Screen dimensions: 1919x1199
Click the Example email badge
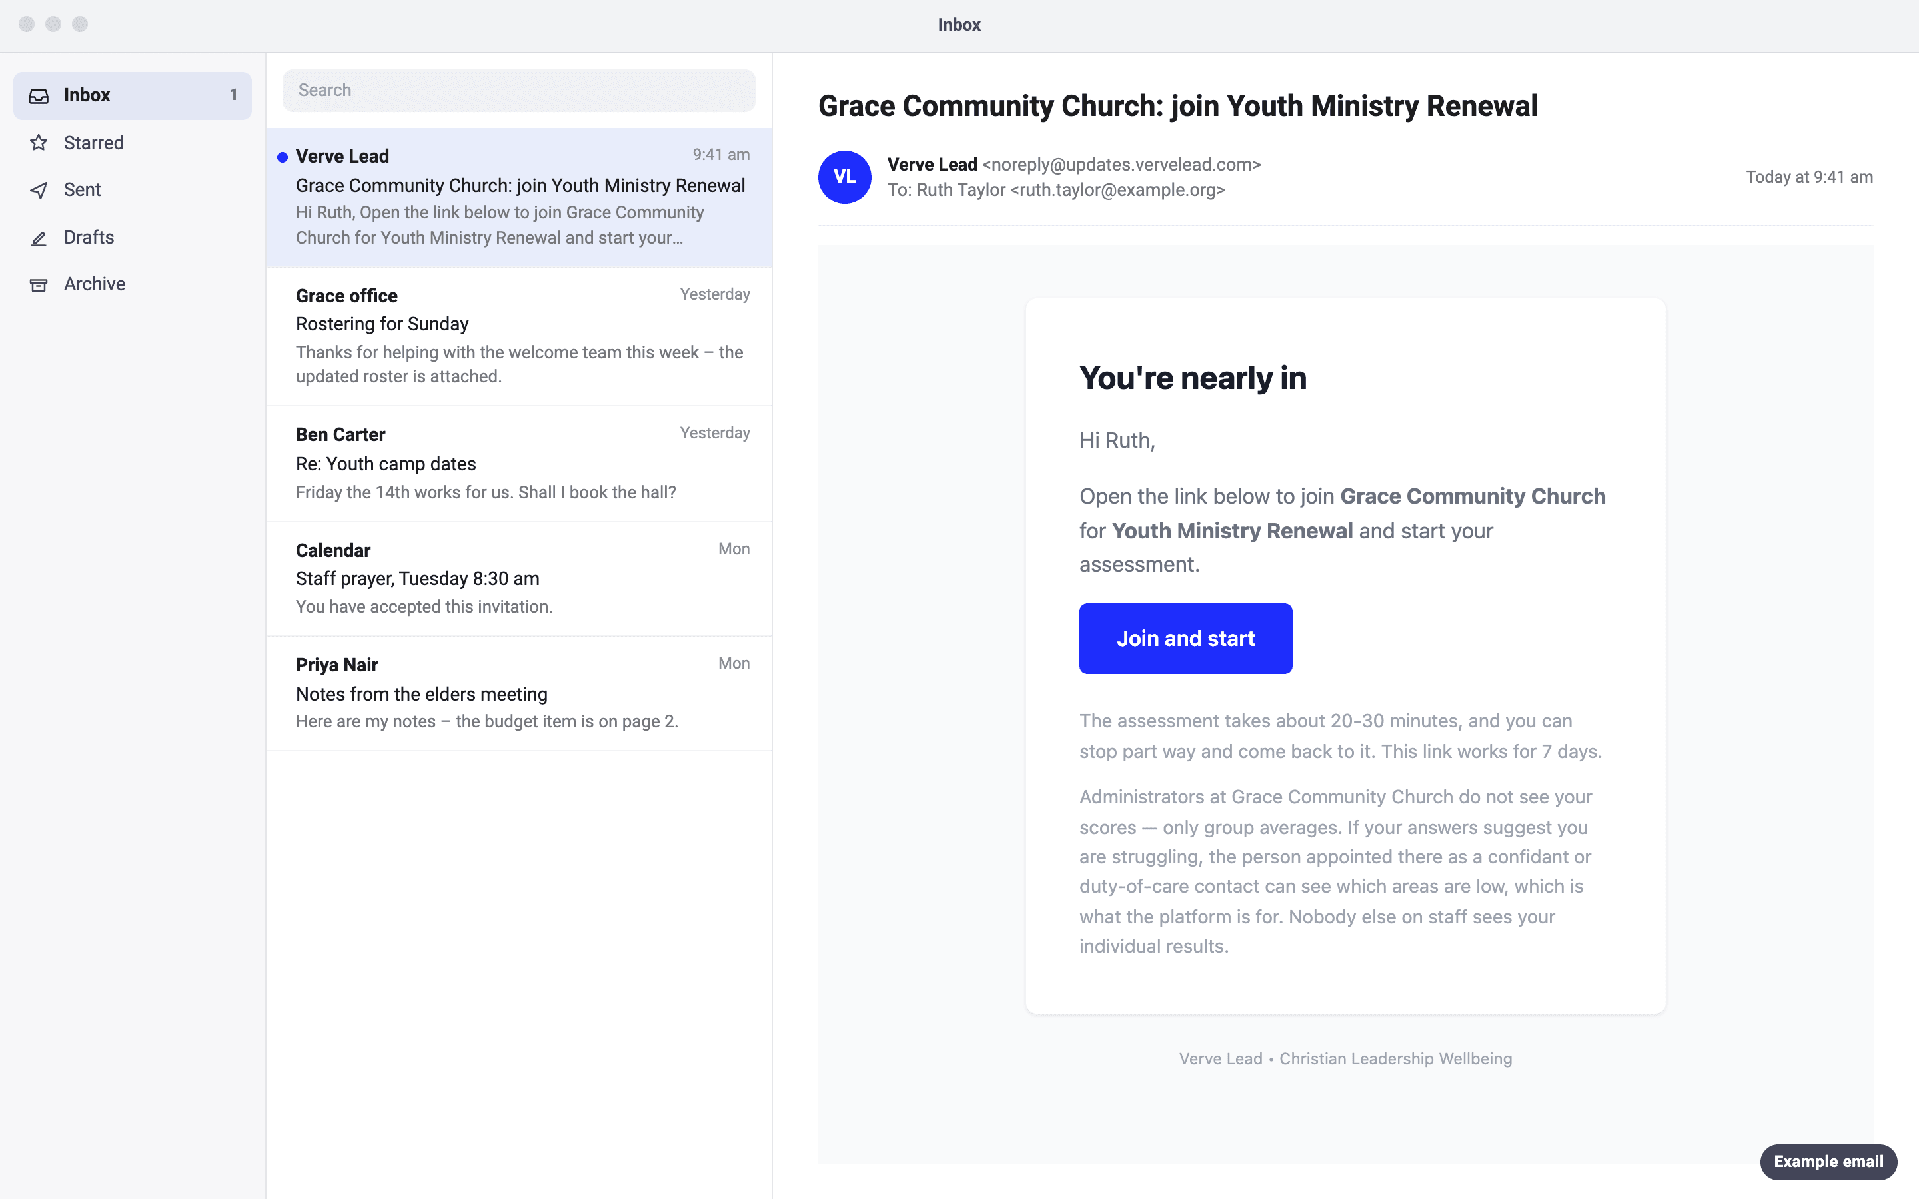(1828, 1162)
